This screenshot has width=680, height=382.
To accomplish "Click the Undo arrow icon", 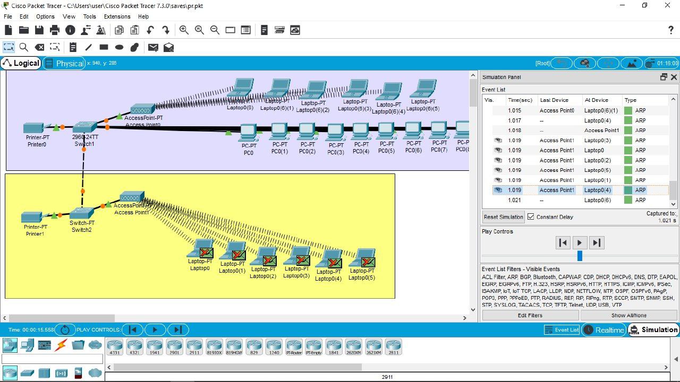I will click(x=150, y=30).
